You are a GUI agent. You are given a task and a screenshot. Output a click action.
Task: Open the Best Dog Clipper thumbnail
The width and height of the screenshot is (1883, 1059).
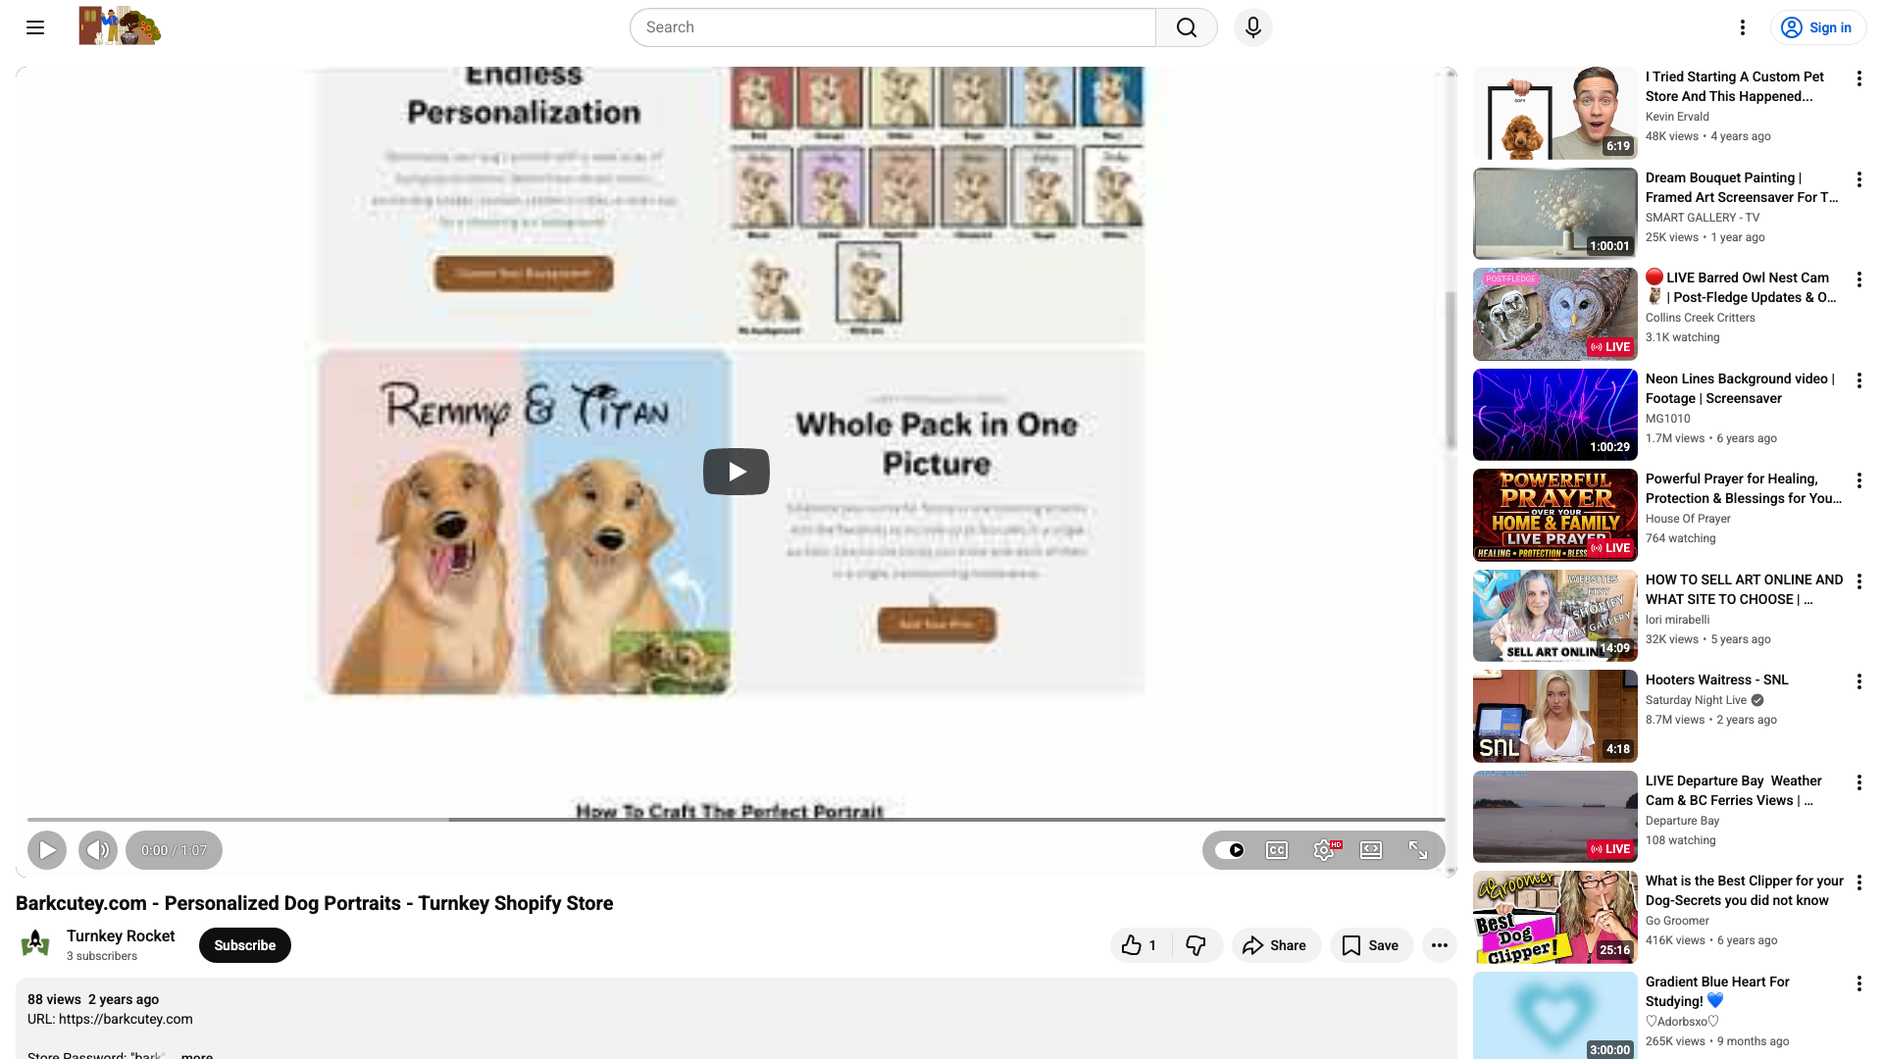click(1555, 917)
